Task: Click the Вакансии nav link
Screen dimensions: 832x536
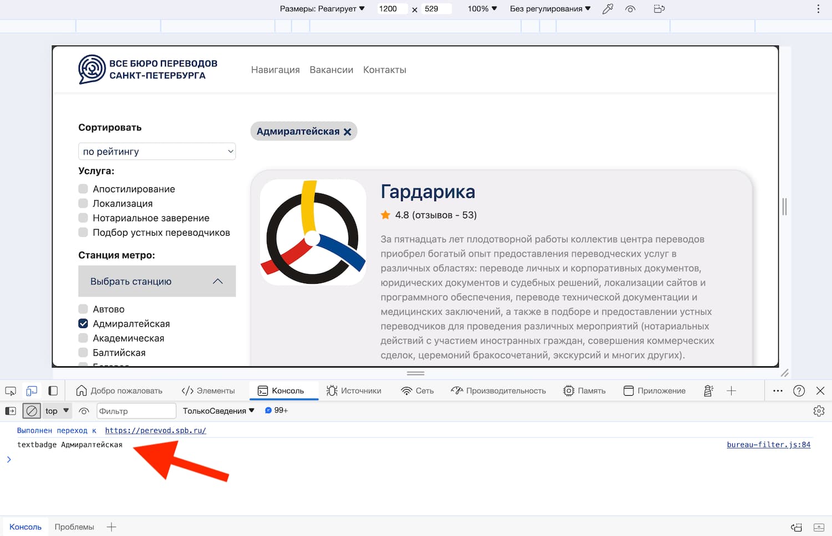Action: (x=331, y=70)
